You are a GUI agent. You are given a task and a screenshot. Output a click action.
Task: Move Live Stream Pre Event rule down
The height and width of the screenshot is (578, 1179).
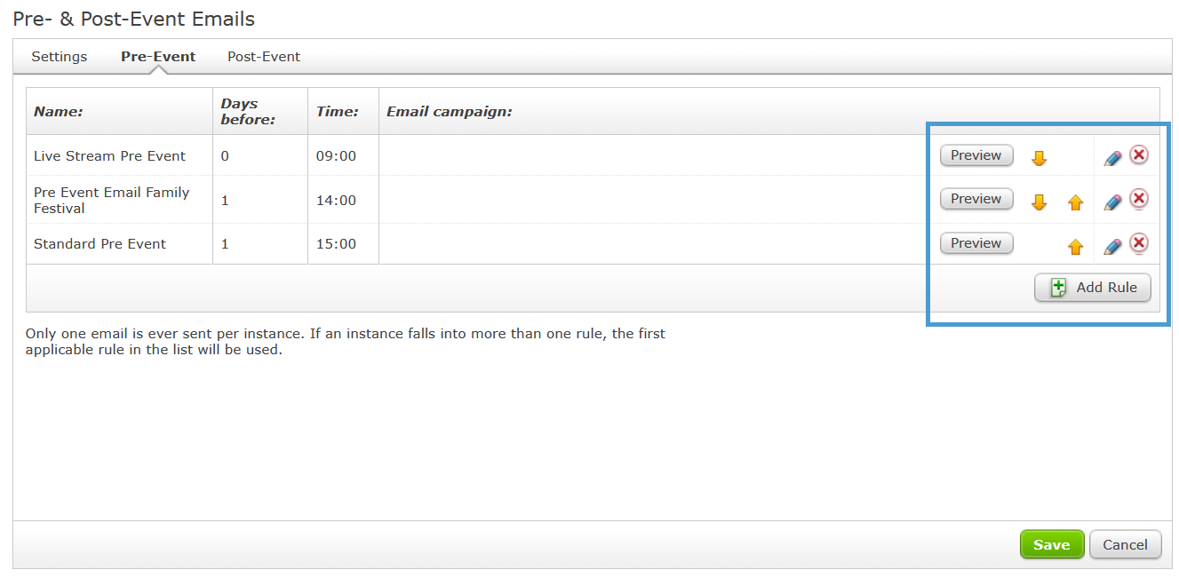click(x=1039, y=158)
